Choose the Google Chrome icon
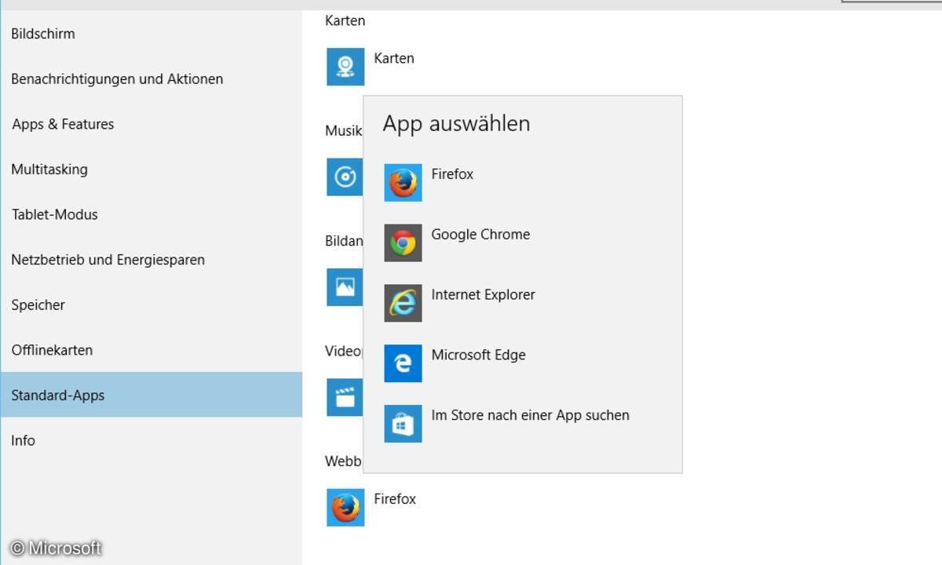The image size is (942, 565). (x=403, y=242)
